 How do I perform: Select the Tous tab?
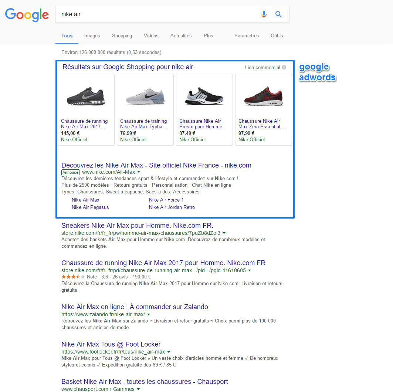(x=67, y=36)
